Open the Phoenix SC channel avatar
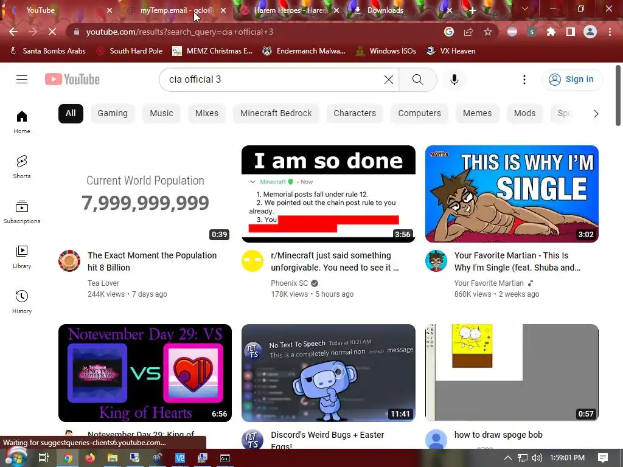 [252, 260]
